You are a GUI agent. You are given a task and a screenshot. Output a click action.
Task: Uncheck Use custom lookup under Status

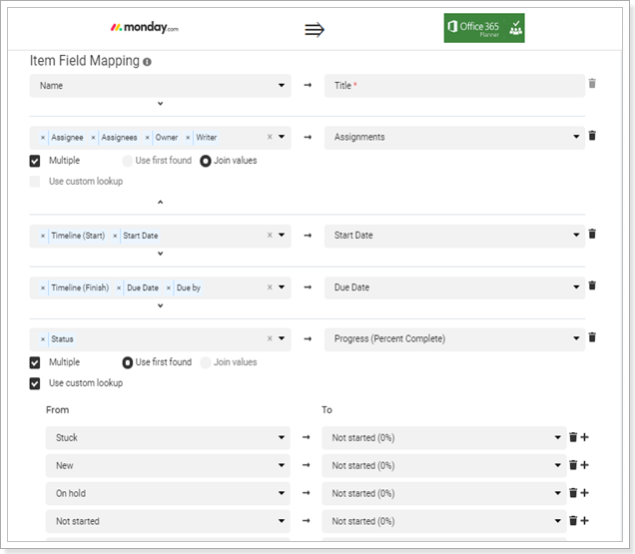pyautogui.click(x=35, y=383)
